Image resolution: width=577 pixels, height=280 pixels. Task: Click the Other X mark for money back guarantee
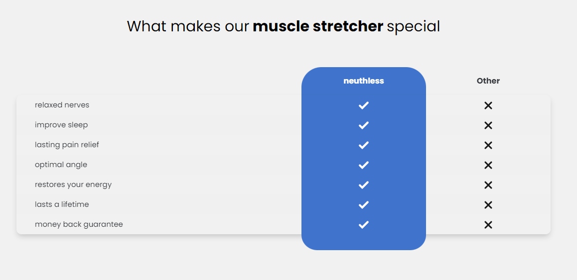point(488,225)
